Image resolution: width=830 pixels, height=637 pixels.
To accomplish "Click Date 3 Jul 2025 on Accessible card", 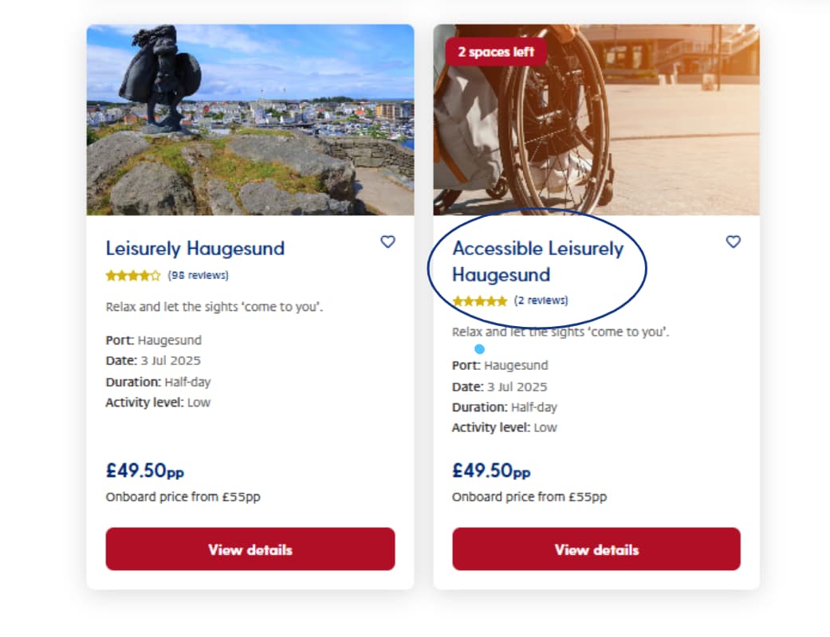I will pyautogui.click(x=500, y=387).
